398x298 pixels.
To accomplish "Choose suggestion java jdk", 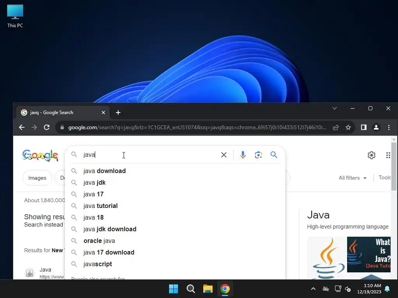I will [x=175, y=182].
